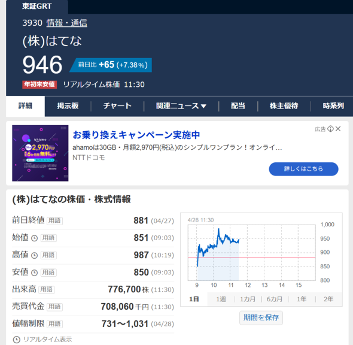Click the clock icon next to 安値
Screen dimensions: 353x345
34,273
